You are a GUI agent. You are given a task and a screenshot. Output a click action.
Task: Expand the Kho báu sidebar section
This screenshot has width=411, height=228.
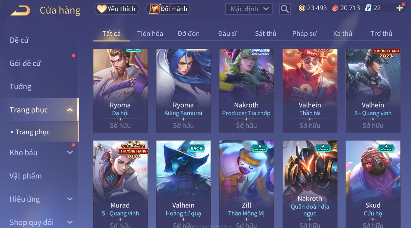70,153
